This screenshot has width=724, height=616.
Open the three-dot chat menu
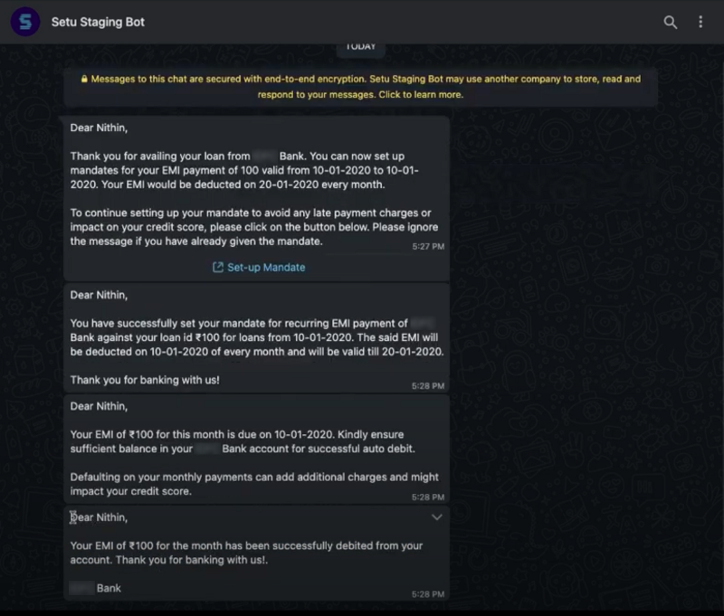click(x=700, y=22)
